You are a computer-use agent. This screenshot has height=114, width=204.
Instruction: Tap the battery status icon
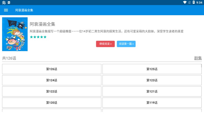pos(194,3)
